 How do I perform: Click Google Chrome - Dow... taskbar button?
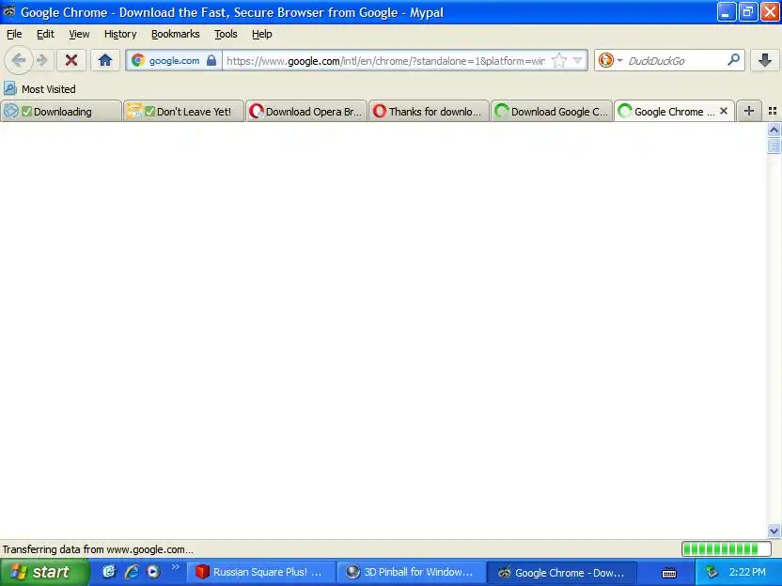[x=562, y=572]
